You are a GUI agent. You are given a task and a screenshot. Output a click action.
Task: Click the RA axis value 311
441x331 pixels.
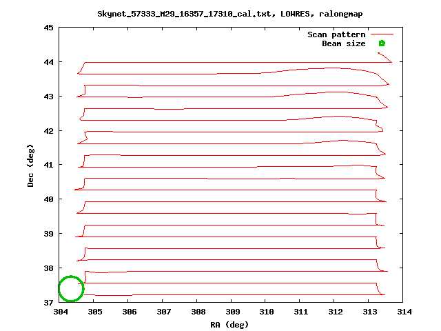pos(301,312)
